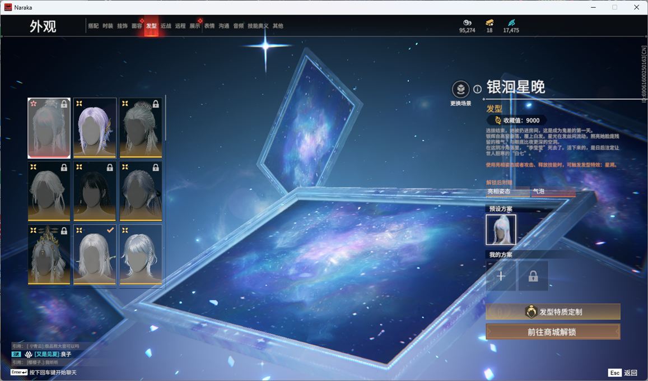Viewport: 648px width, 381px height.
Task: Open 发型特质定制 customization
Action: 553,312
